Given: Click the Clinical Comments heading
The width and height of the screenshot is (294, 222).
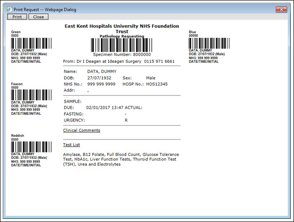Looking at the screenshot, I should pyautogui.click(x=82, y=130).
